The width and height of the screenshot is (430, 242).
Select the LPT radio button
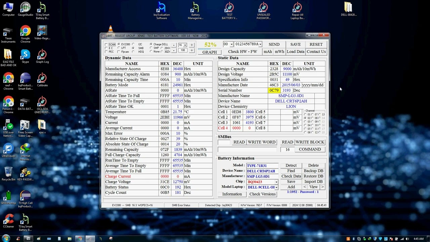coord(119,48)
